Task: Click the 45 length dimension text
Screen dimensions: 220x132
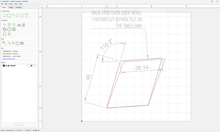Action: (88, 77)
